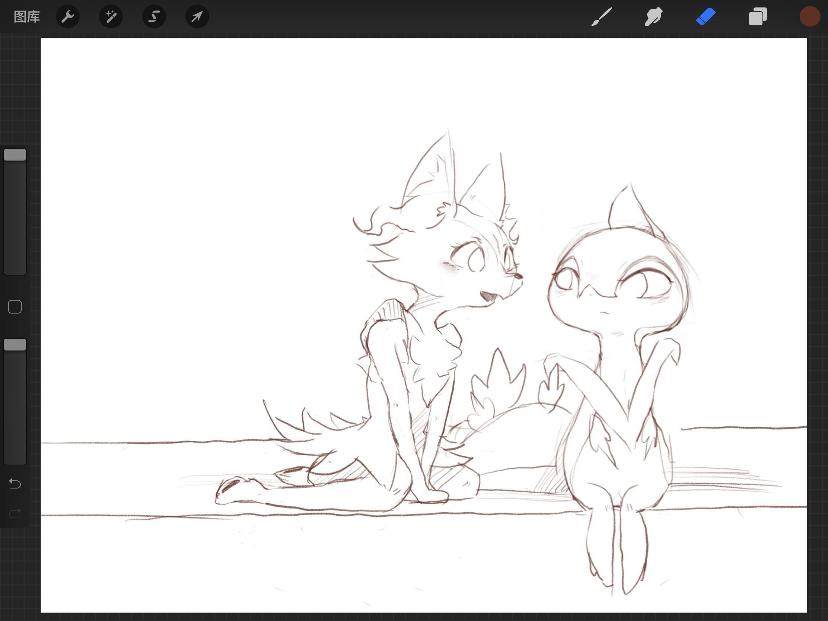Open the brown color swatch picker
This screenshot has height=621, width=828.
click(x=810, y=16)
